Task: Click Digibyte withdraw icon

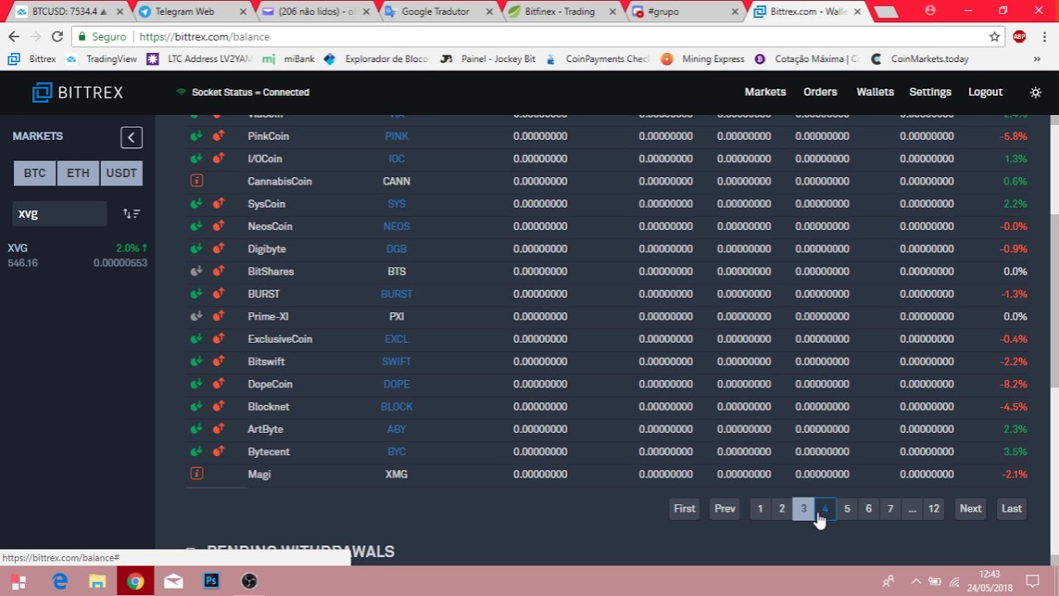Action: (218, 248)
